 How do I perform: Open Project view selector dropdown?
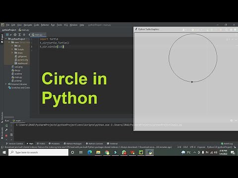[x=9, y=35]
